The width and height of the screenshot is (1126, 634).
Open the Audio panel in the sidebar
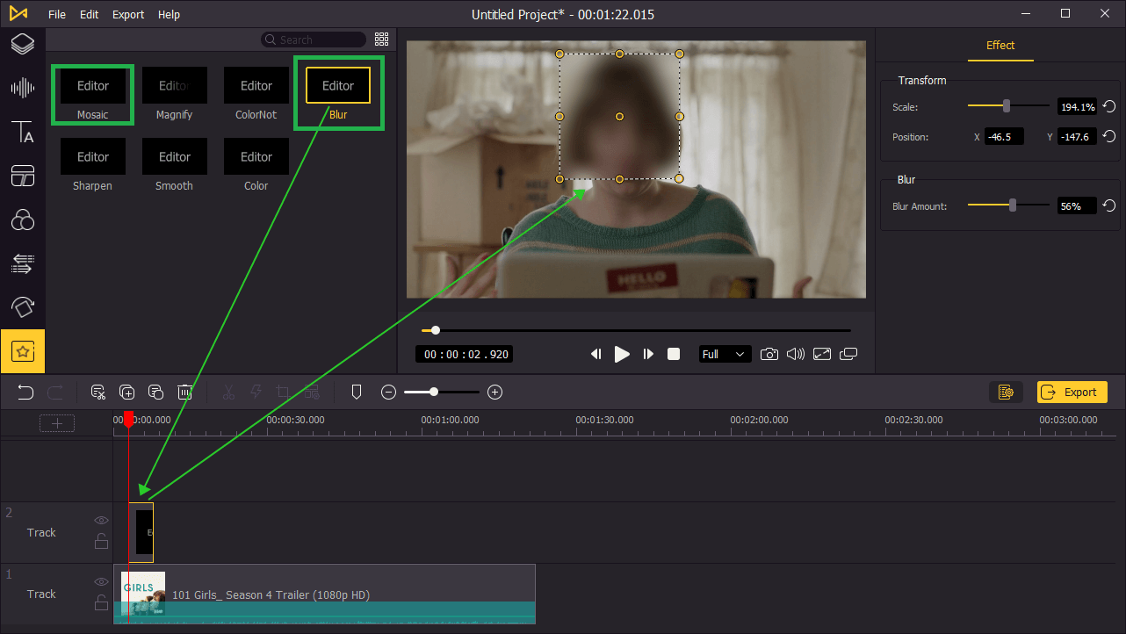pos(23,88)
